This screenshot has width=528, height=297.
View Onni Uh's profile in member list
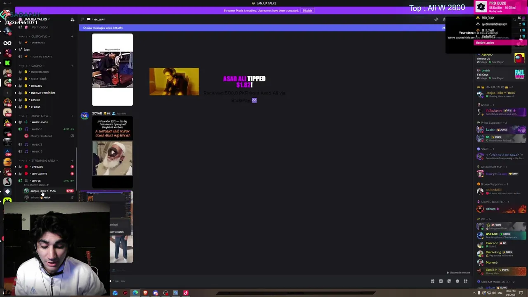pos(501,271)
